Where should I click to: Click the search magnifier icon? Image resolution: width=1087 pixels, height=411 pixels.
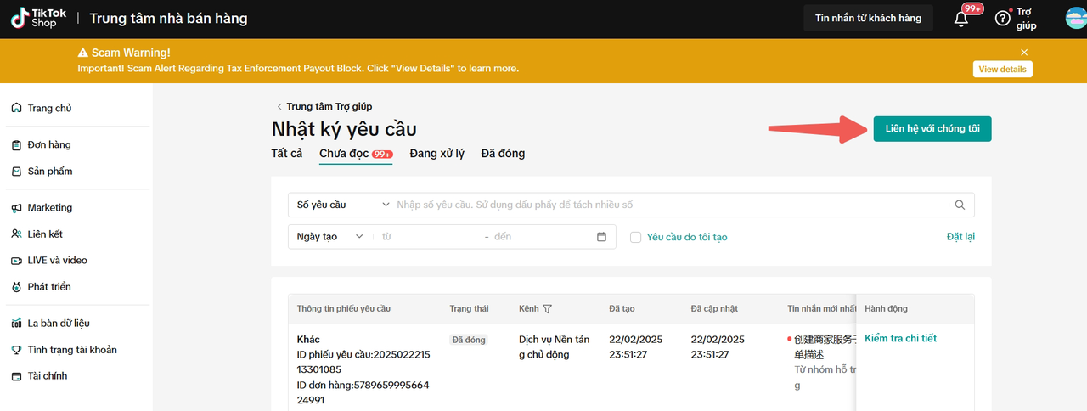click(960, 205)
